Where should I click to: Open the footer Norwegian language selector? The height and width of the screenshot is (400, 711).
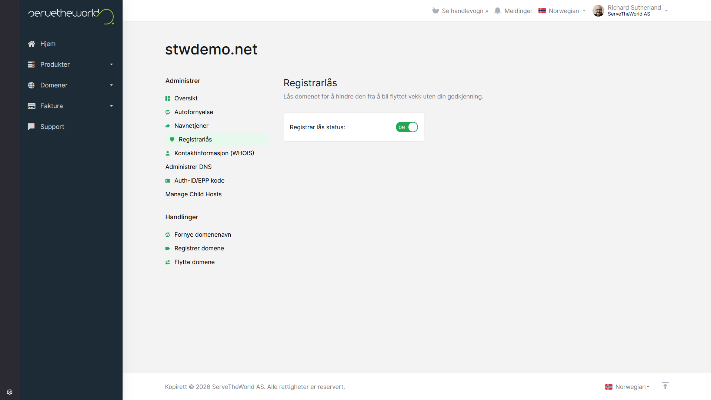tap(627, 387)
